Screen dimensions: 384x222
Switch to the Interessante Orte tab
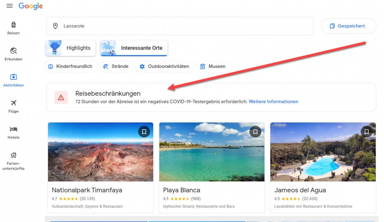coord(134,48)
